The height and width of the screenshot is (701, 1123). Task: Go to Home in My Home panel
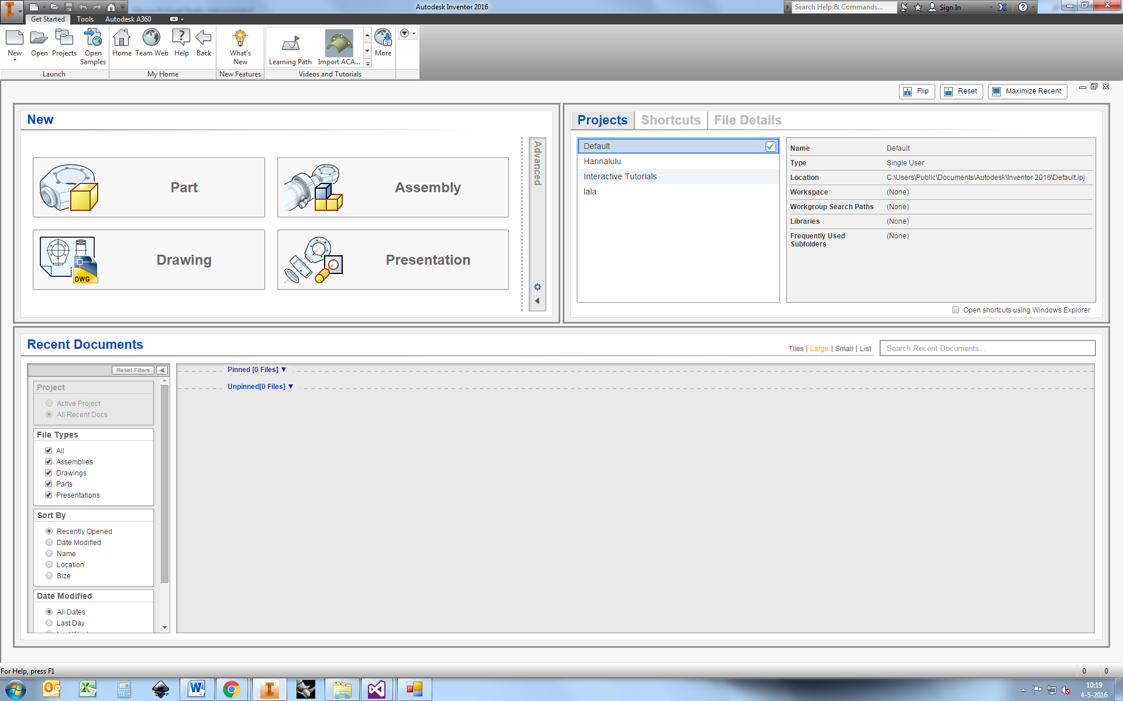pos(122,39)
